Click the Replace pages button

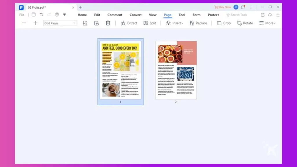198,23
